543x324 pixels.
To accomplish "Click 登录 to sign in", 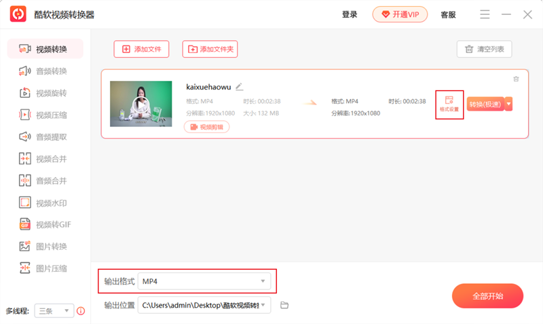I will point(350,14).
